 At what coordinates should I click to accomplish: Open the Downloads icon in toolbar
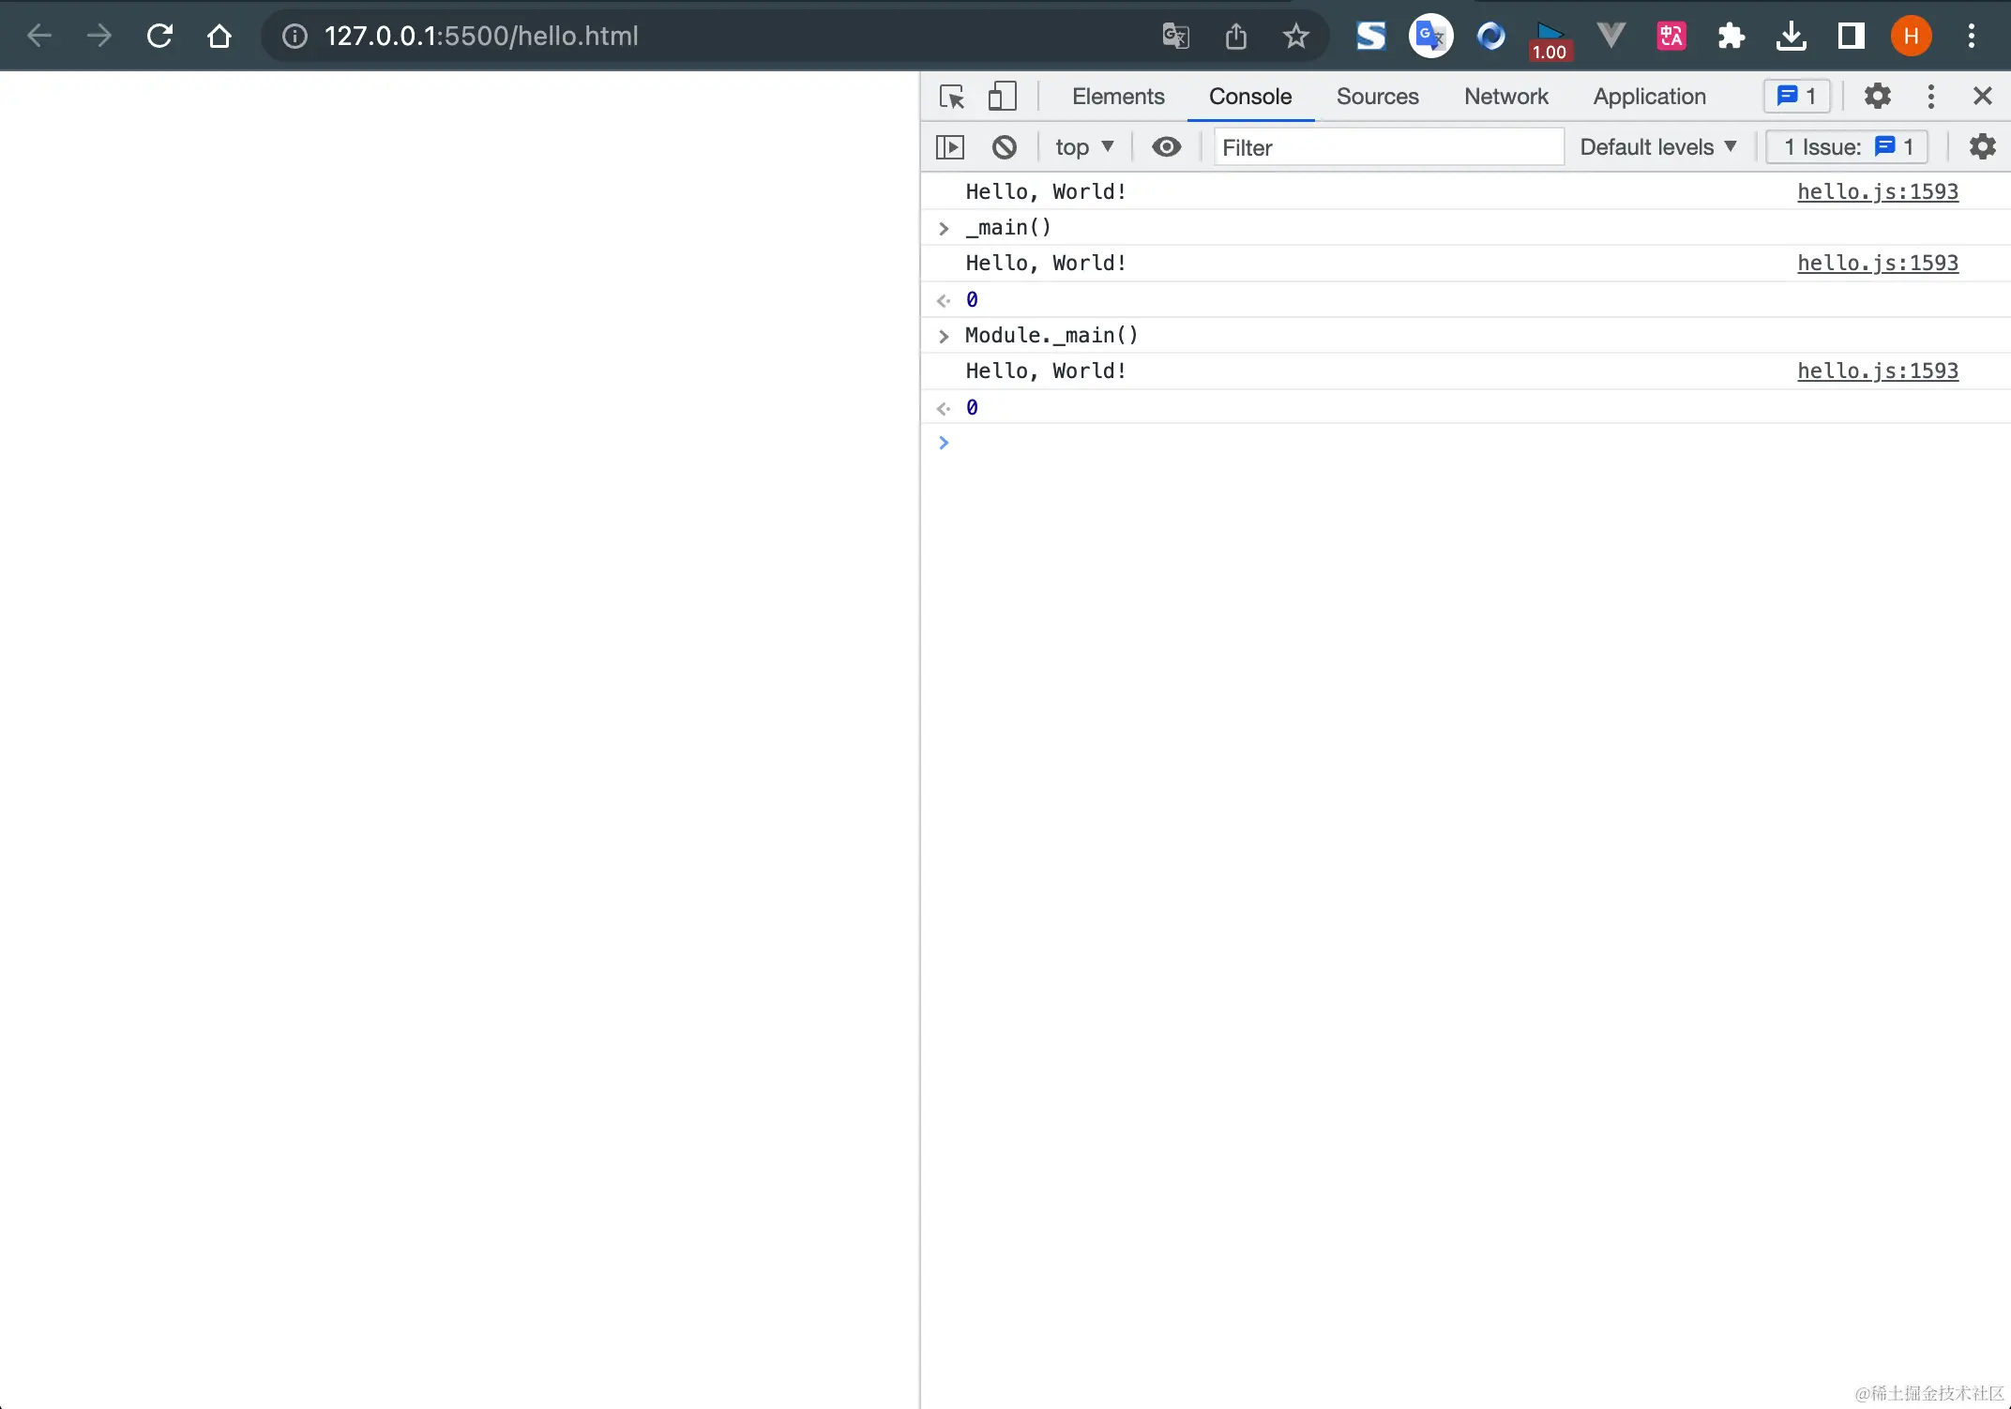click(x=1791, y=36)
